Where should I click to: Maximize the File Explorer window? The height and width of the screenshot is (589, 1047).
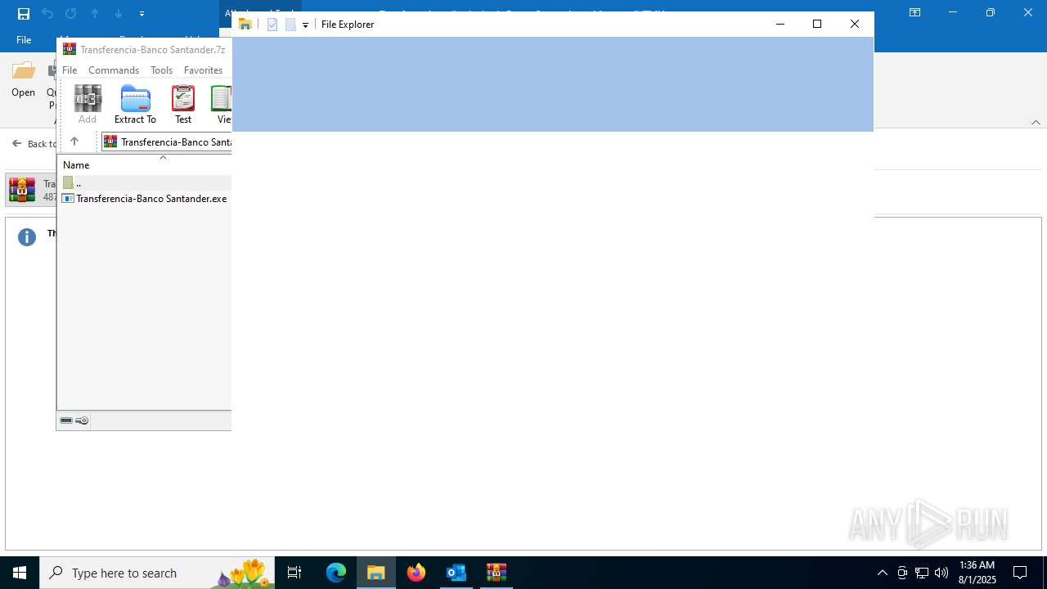point(816,24)
